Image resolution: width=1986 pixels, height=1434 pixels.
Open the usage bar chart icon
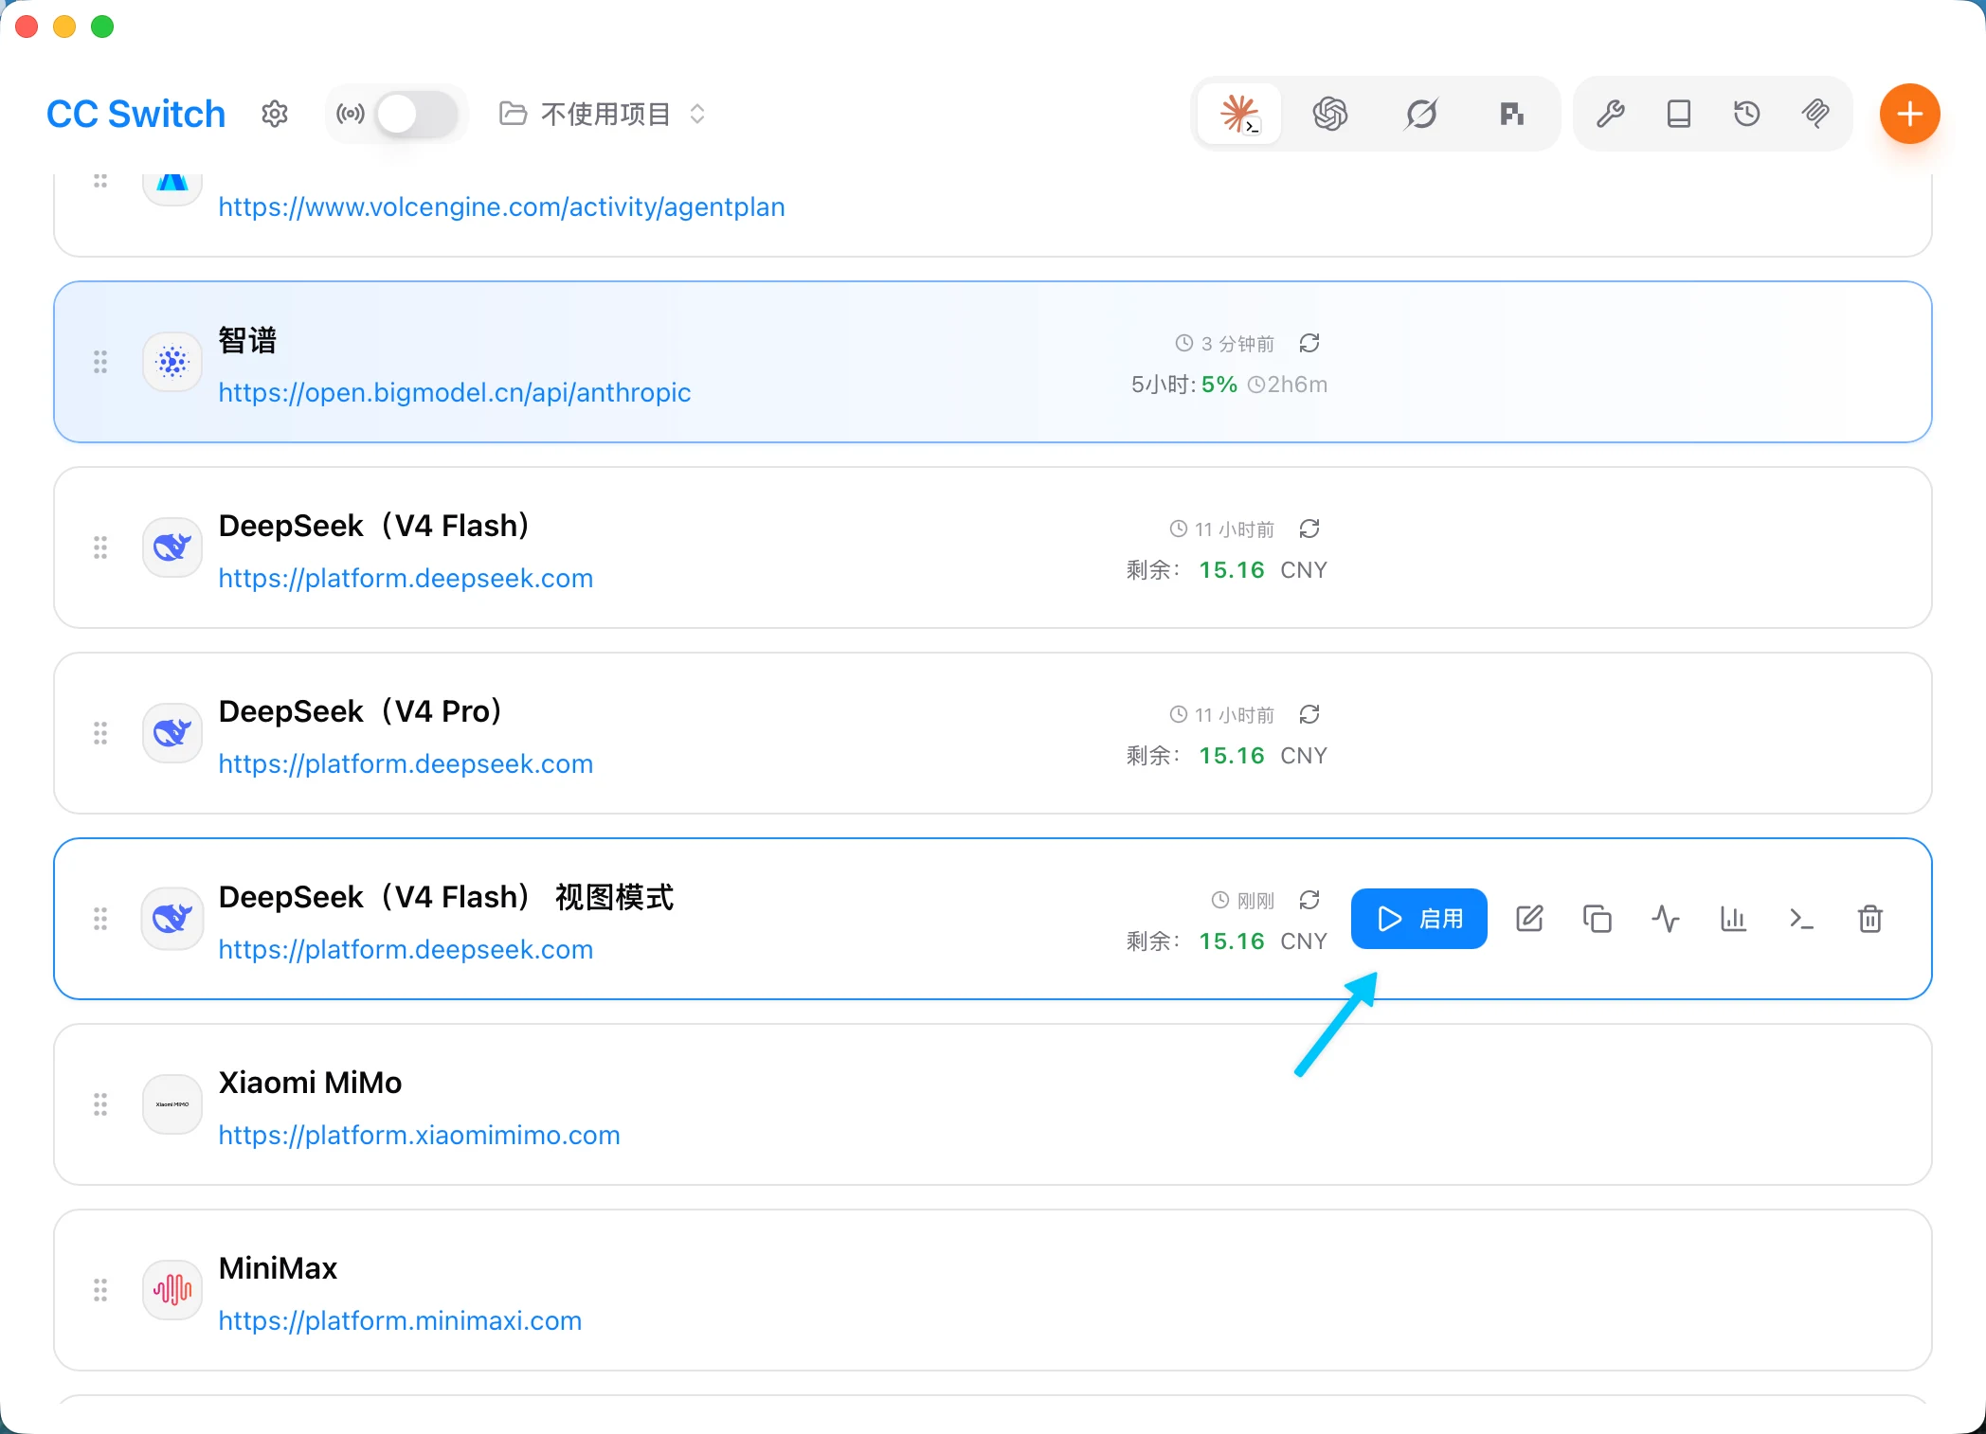coord(1734,919)
